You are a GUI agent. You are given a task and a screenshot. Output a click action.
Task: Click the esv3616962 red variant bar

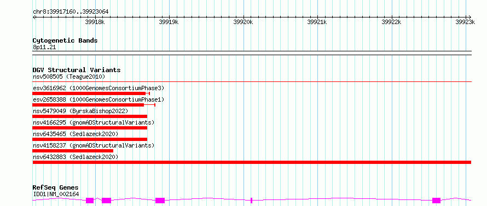tap(89, 93)
